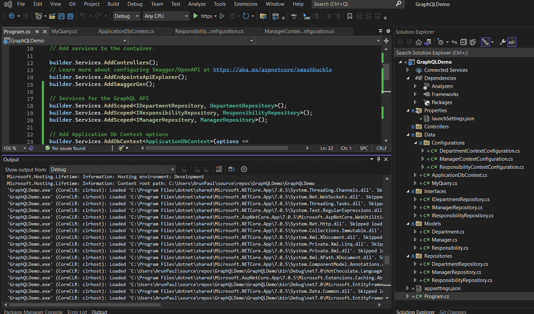Switch to the MyQuery.cs editor tab
The height and width of the screenshot is (314, 534).
tap(64, 31)
